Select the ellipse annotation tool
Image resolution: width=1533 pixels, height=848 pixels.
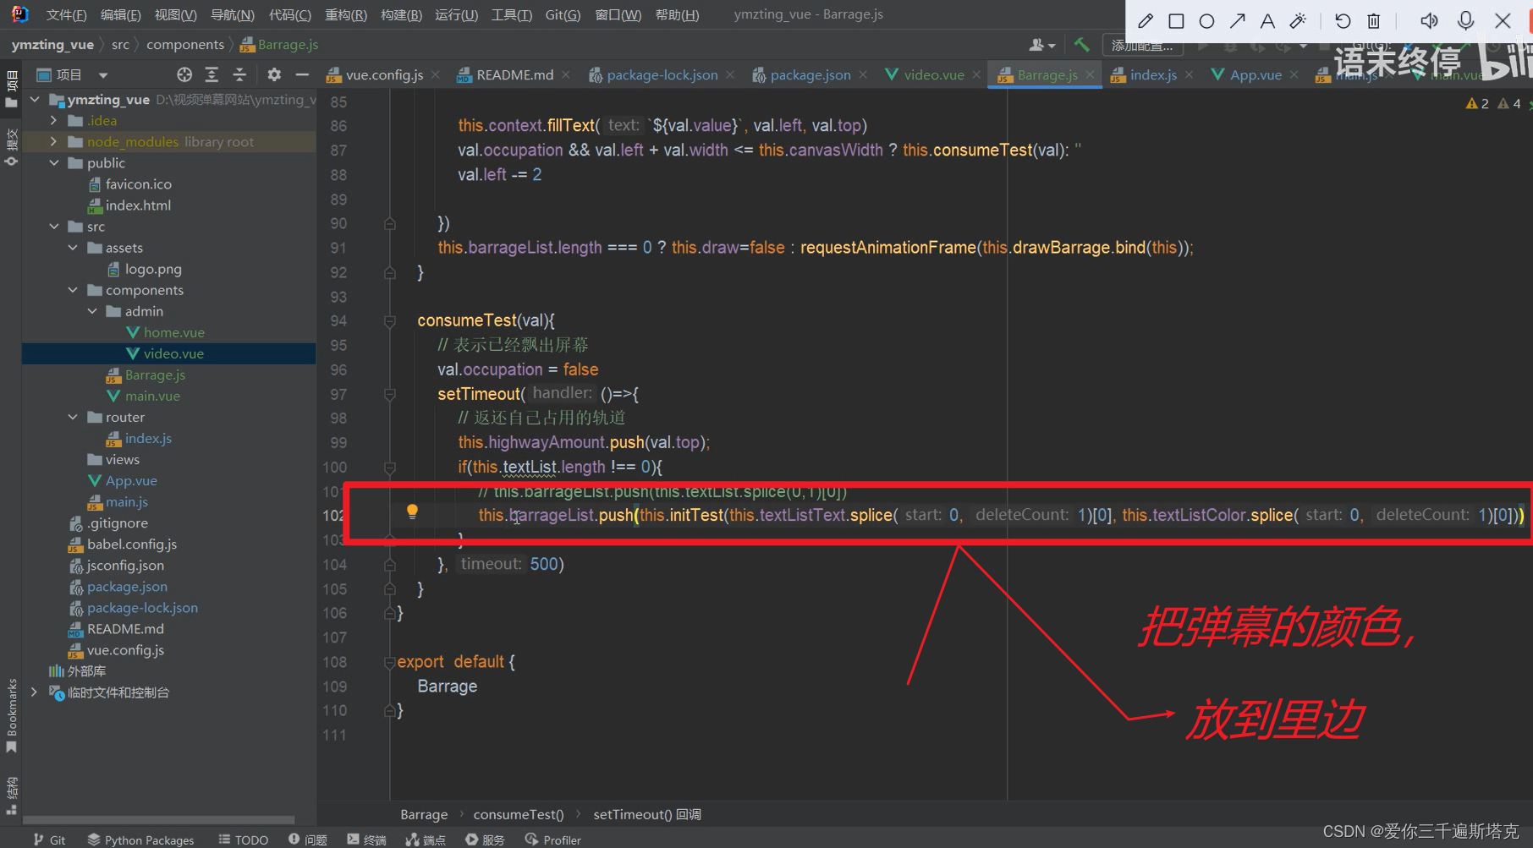(1206, 21)
